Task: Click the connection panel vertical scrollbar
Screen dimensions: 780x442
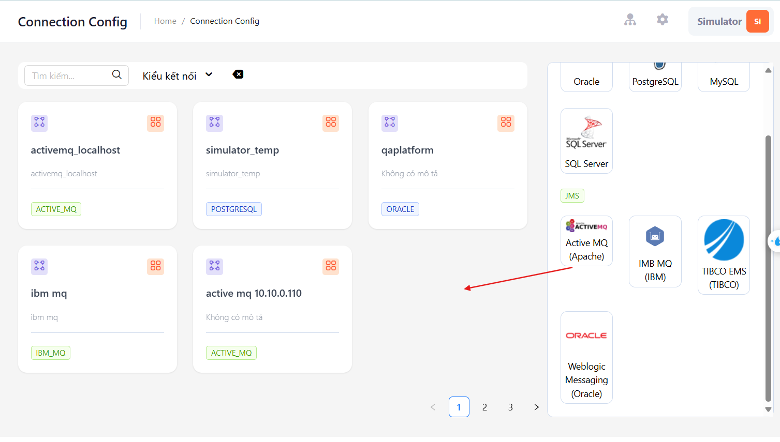Action: tap(768, 268)
